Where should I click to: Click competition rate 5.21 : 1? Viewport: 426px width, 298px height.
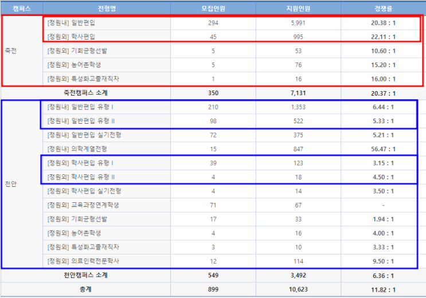click(383, 135)
